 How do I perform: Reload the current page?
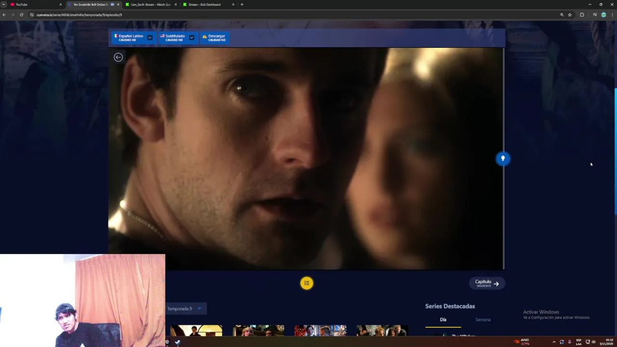(x=21, y=15)
